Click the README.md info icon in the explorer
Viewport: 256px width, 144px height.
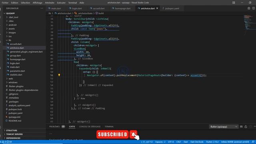6,121
